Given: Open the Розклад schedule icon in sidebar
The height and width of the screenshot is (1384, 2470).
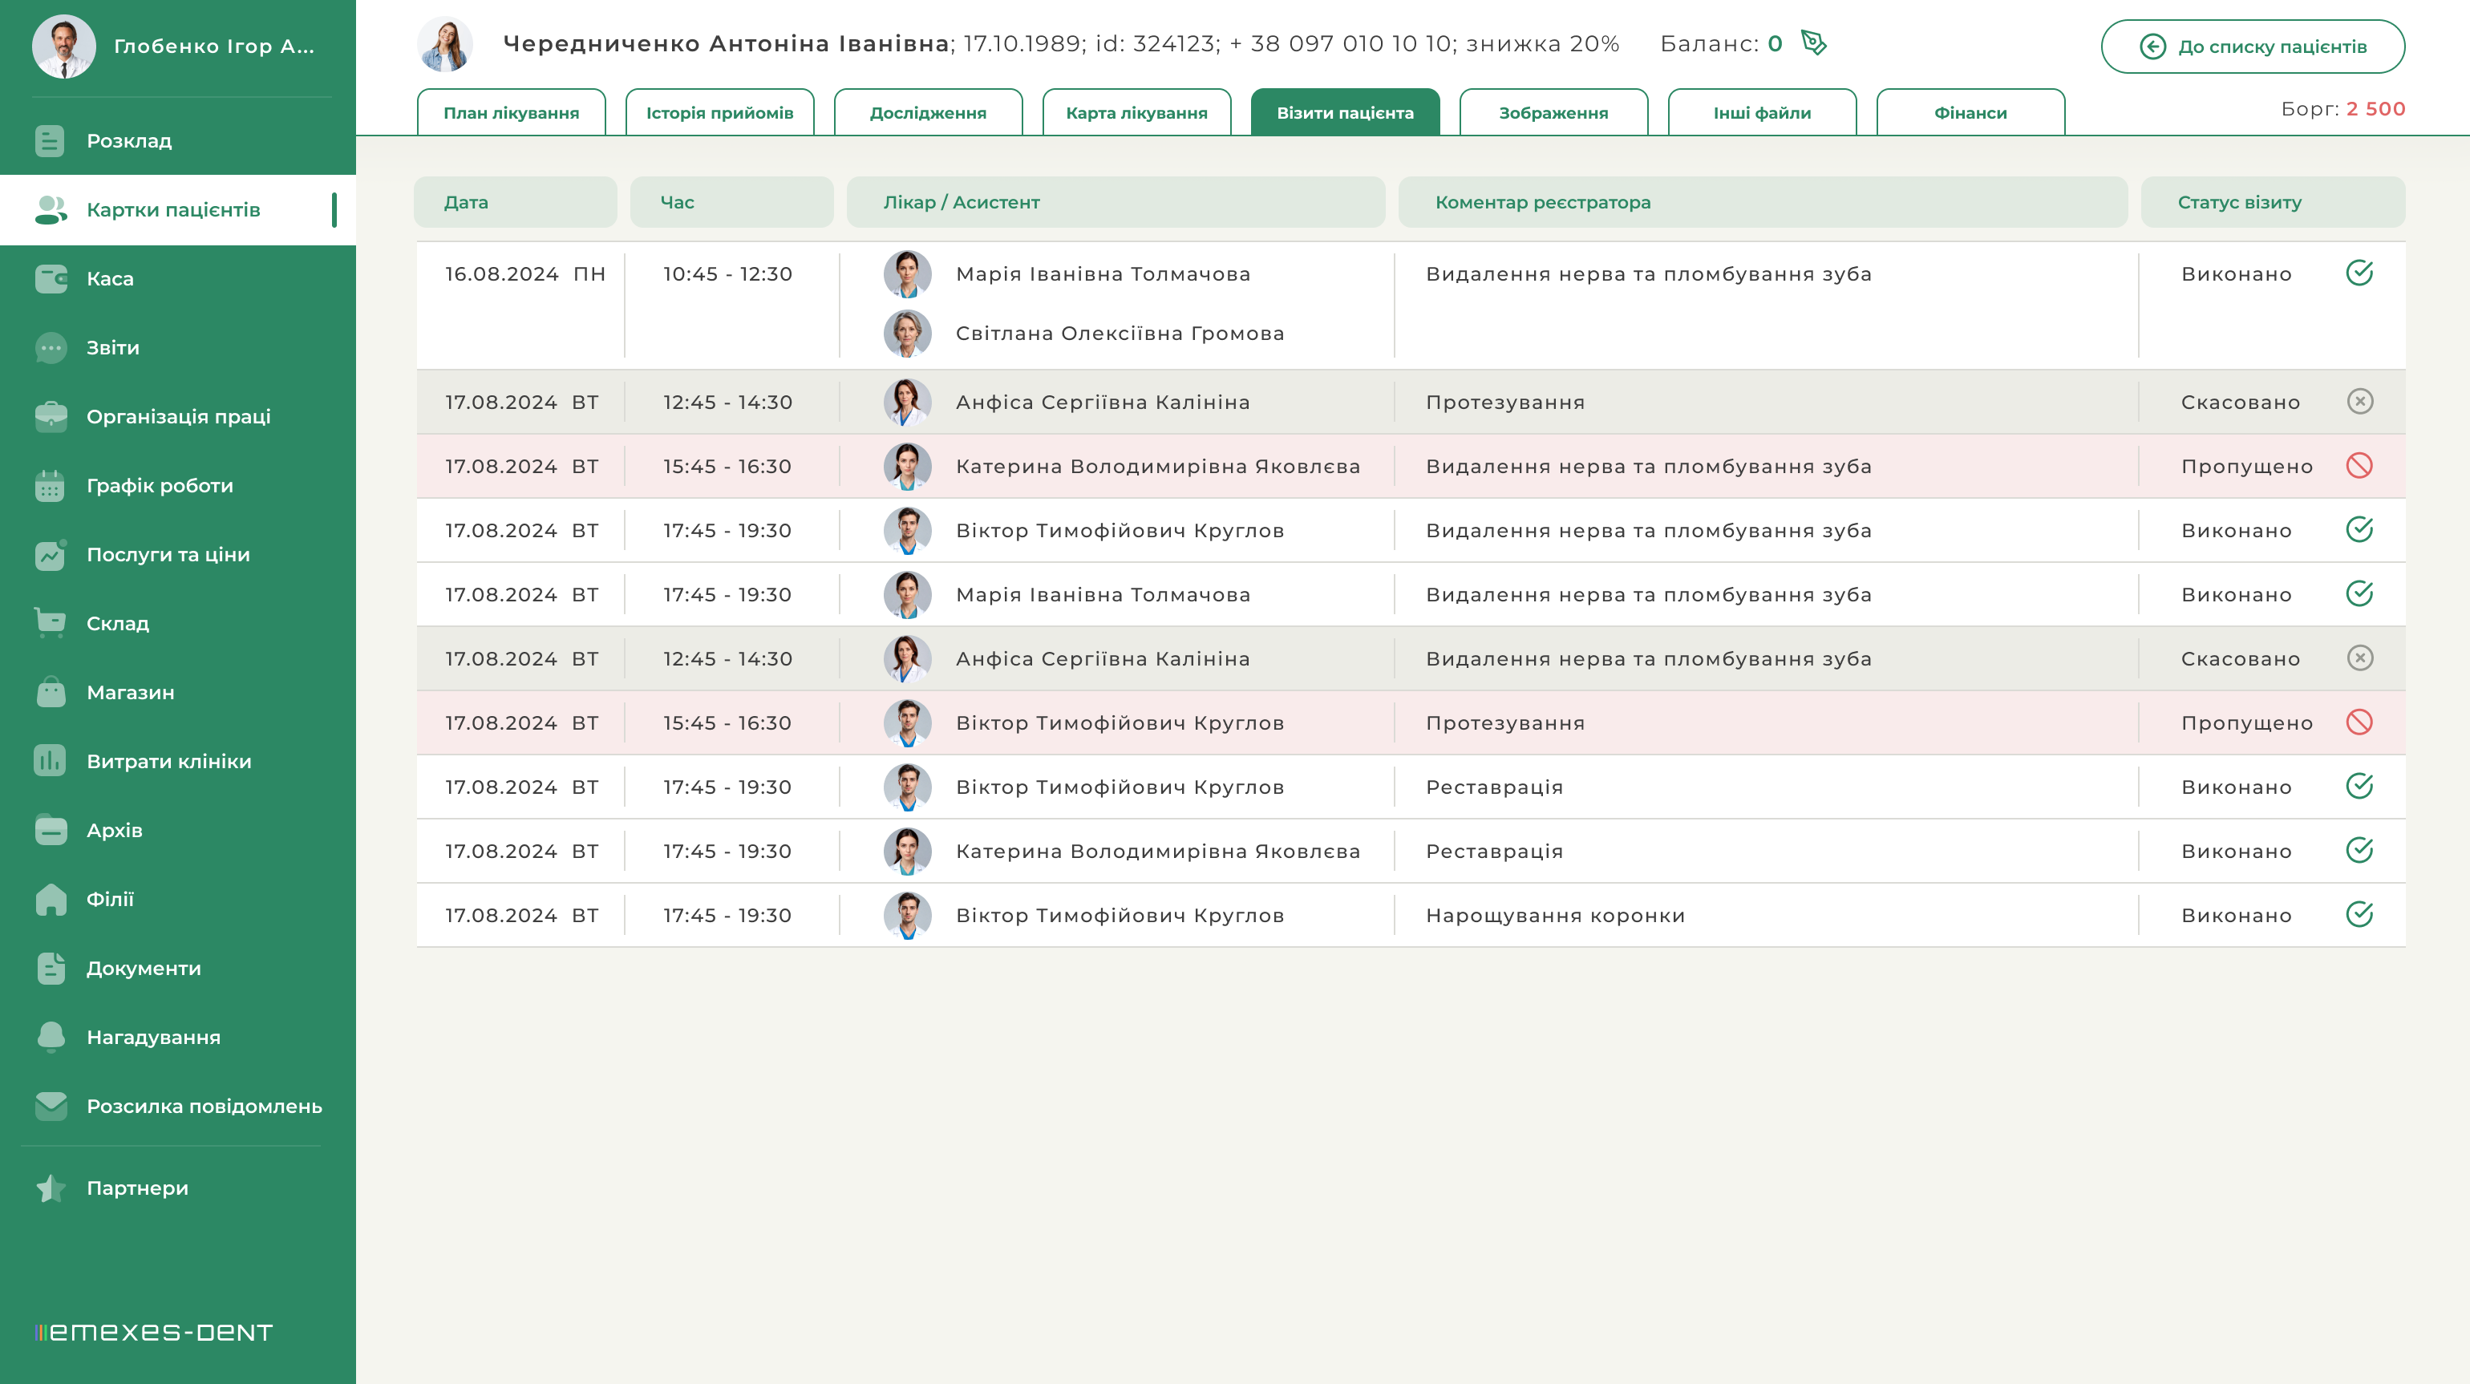Looking at the screenshot, I should click(50, 141).
